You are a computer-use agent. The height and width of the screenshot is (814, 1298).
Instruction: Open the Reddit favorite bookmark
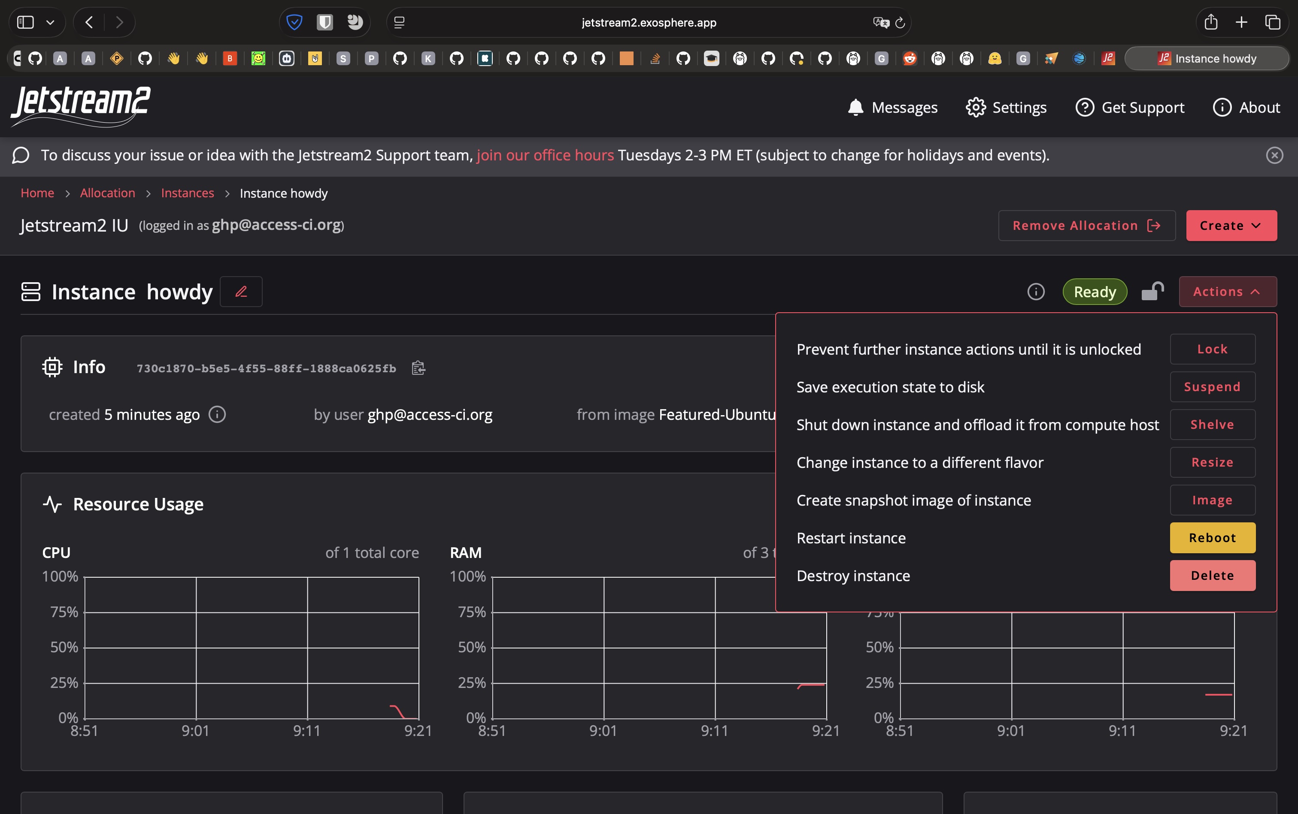(910, 58)
